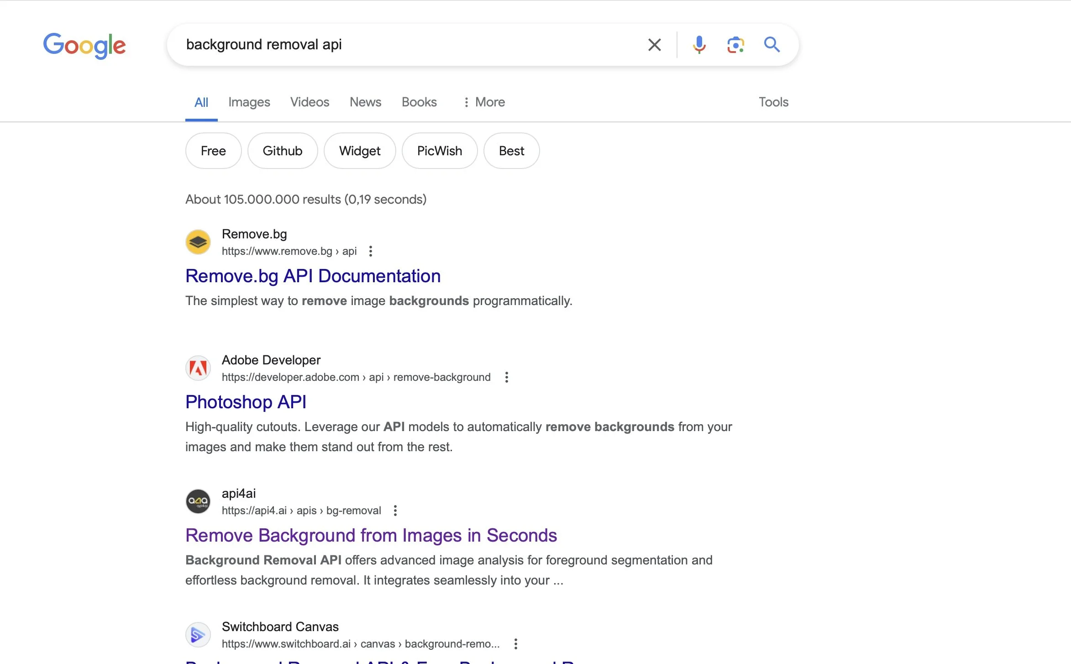Toggle the Free filter chip

[x=213, y=151]
